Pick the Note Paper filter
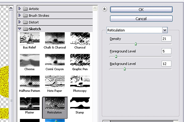 55,82
